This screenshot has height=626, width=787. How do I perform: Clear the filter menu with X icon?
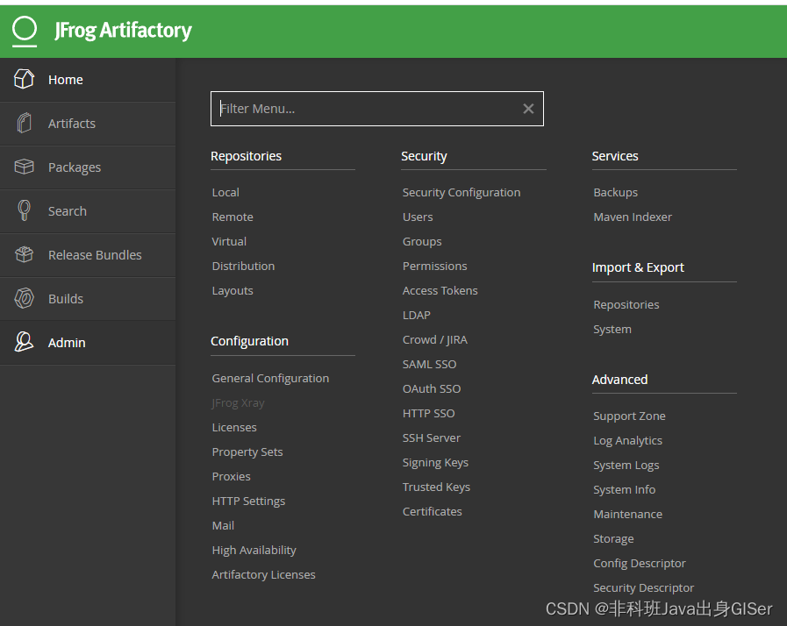pyautogui.click(x=528, y=109)
